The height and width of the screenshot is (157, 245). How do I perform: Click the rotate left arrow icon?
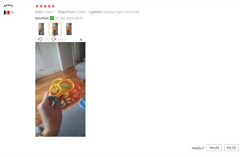click(40, 39)
